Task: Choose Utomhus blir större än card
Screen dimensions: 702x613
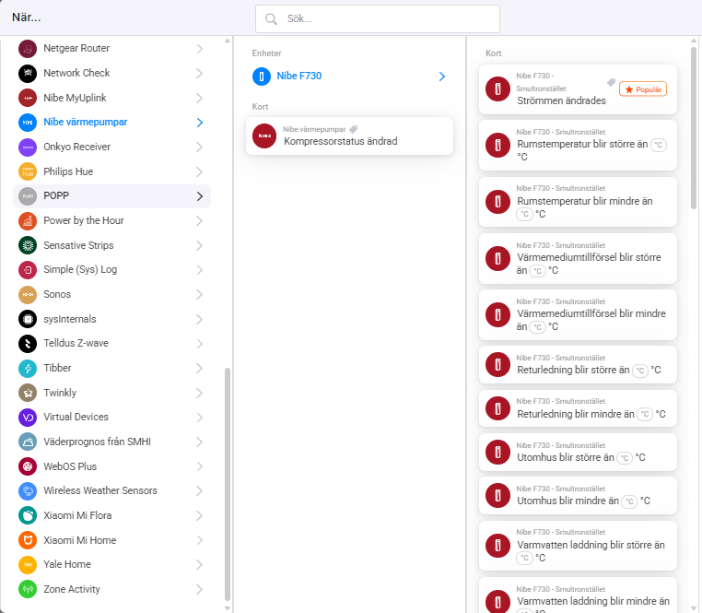Action: point(578,452)
